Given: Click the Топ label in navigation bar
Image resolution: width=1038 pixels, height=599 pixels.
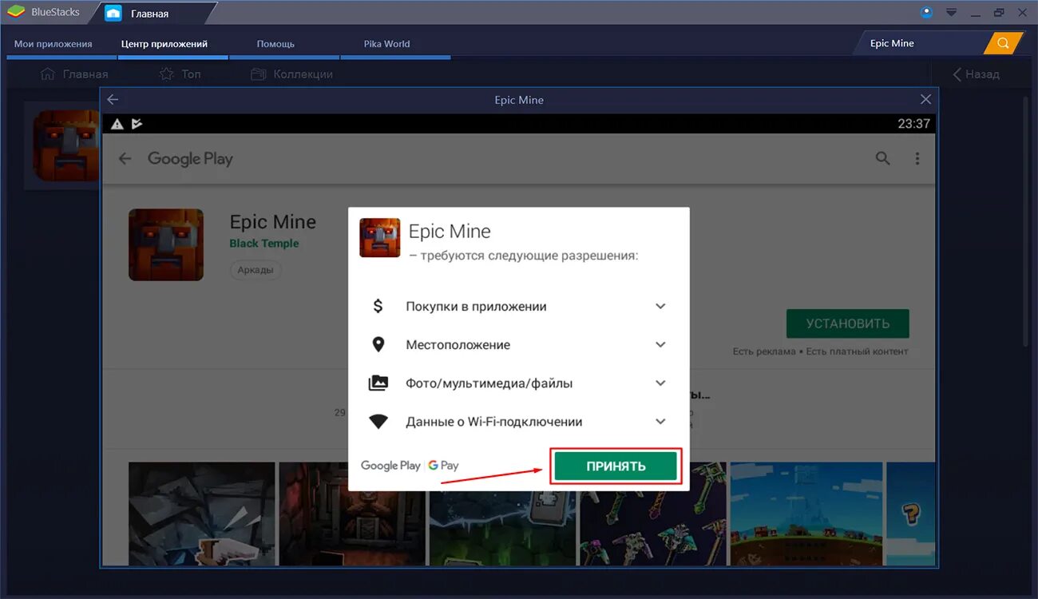Looking at the screenshot, I should 191,73.
